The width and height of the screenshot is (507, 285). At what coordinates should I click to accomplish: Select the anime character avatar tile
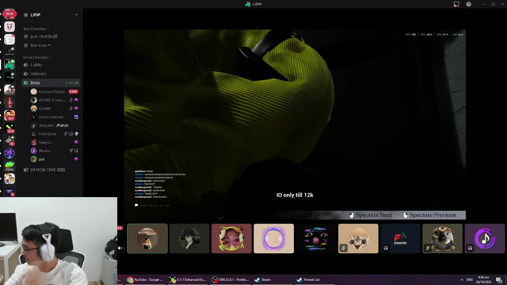point(189,239)
